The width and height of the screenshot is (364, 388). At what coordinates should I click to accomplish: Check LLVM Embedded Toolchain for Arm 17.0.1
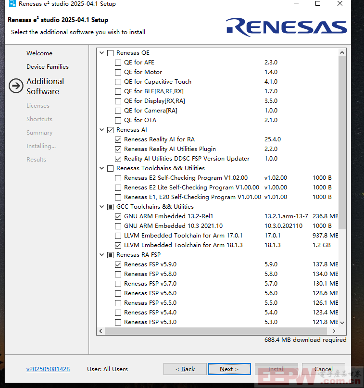[118, 236]
